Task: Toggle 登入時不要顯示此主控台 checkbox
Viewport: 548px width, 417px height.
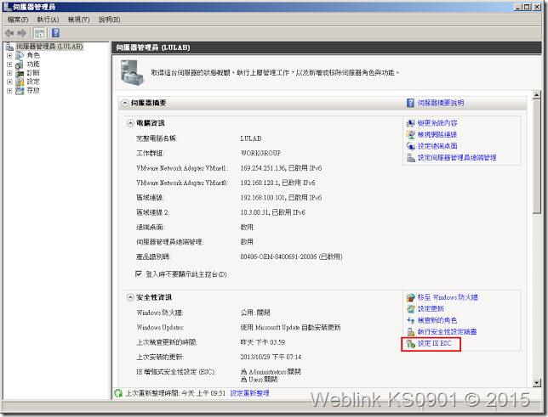Action: click(x=140, y=274)
